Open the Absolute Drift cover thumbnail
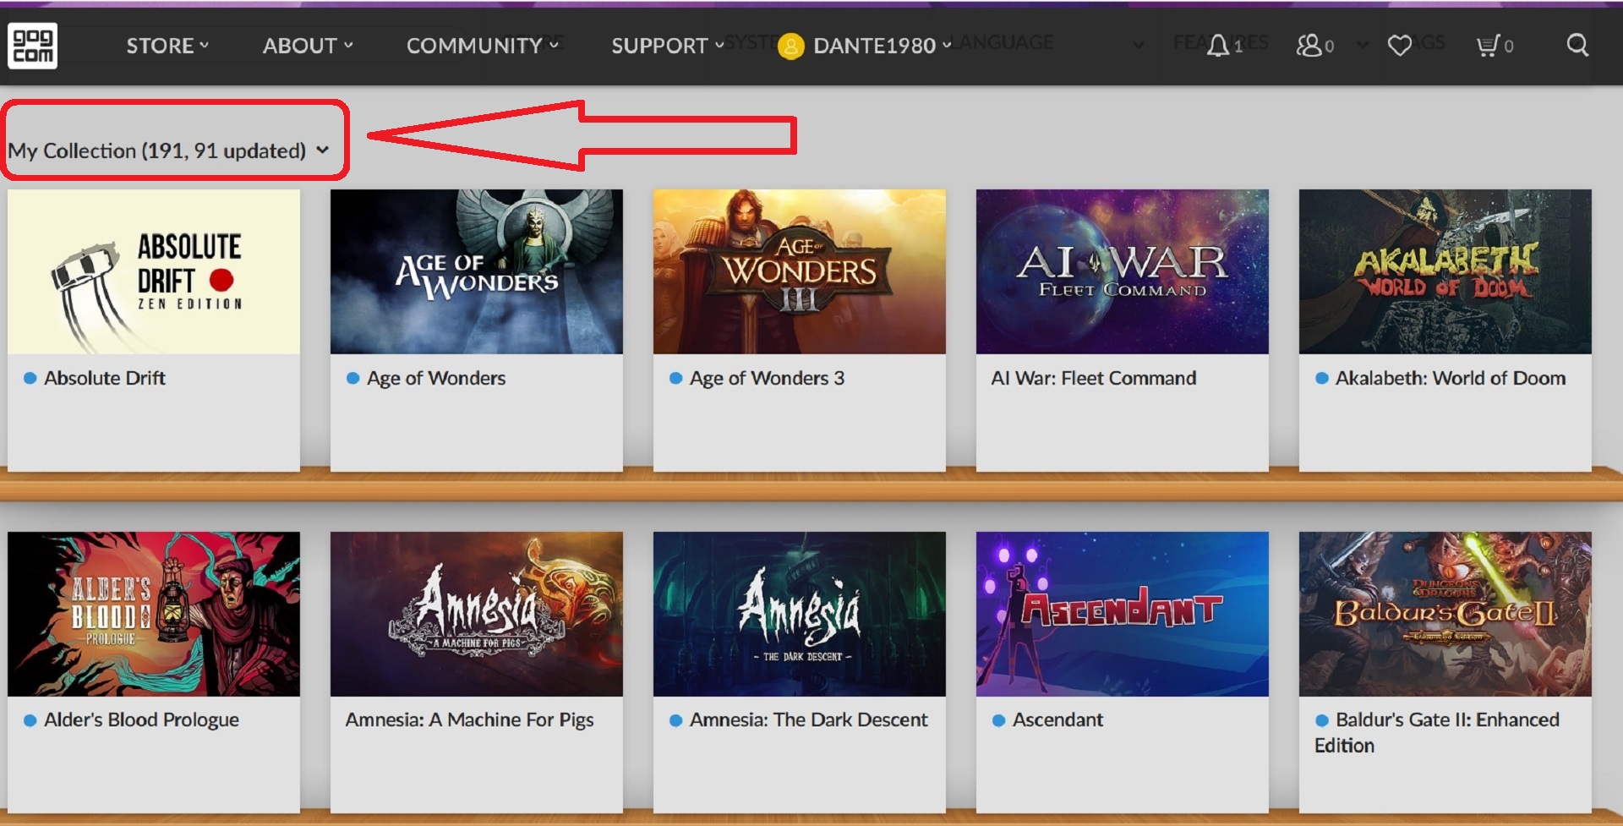The height and width of the screenshot is (826, 1623). pos(154,271)
